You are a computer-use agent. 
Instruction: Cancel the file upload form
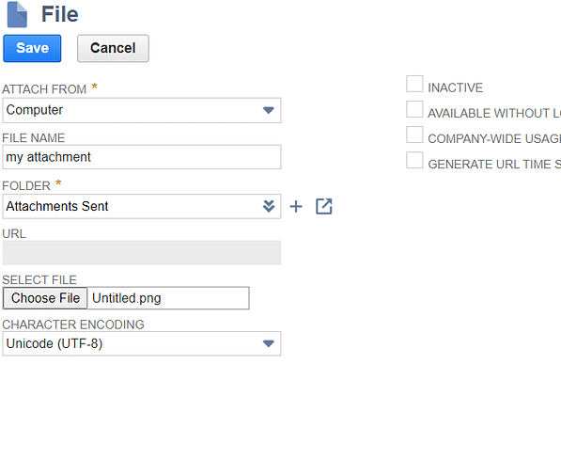(x=113, y=48)
